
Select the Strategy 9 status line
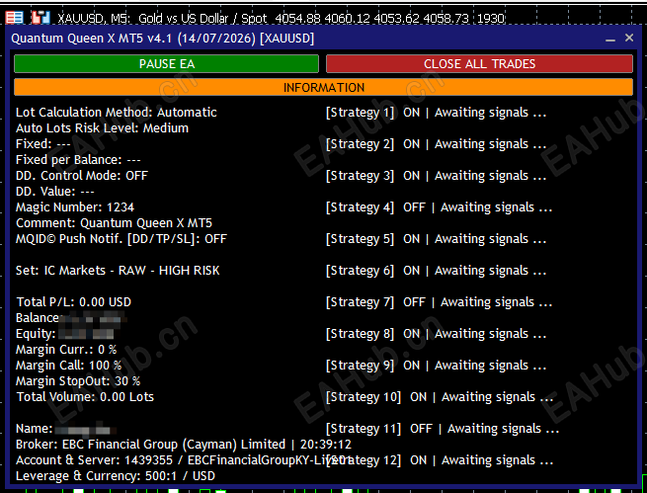coord(437,366)
